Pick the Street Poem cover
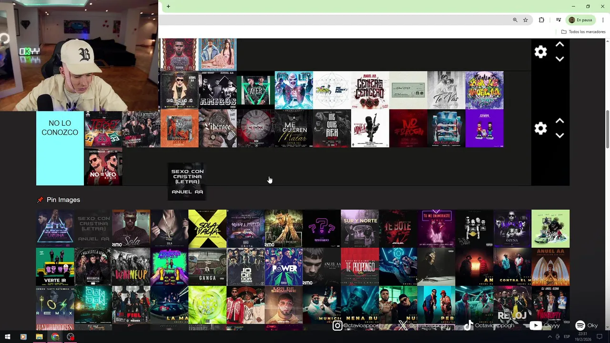This screenshot has height=343, width=610. (284, 229)
